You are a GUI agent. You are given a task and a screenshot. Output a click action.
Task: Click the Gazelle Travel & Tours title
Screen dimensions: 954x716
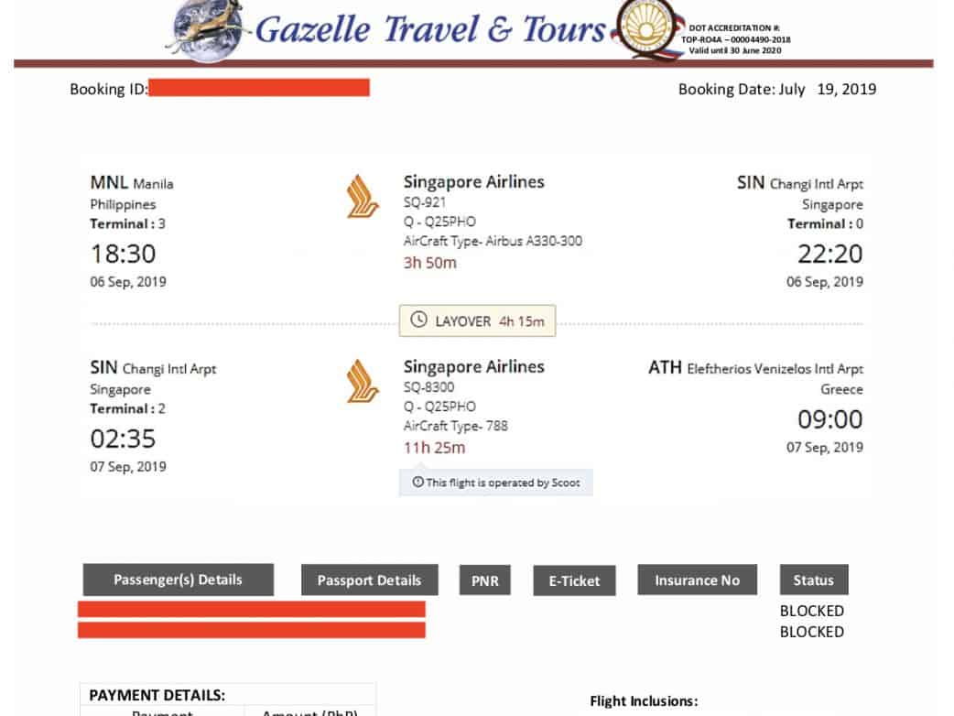[x=430, y=29]
